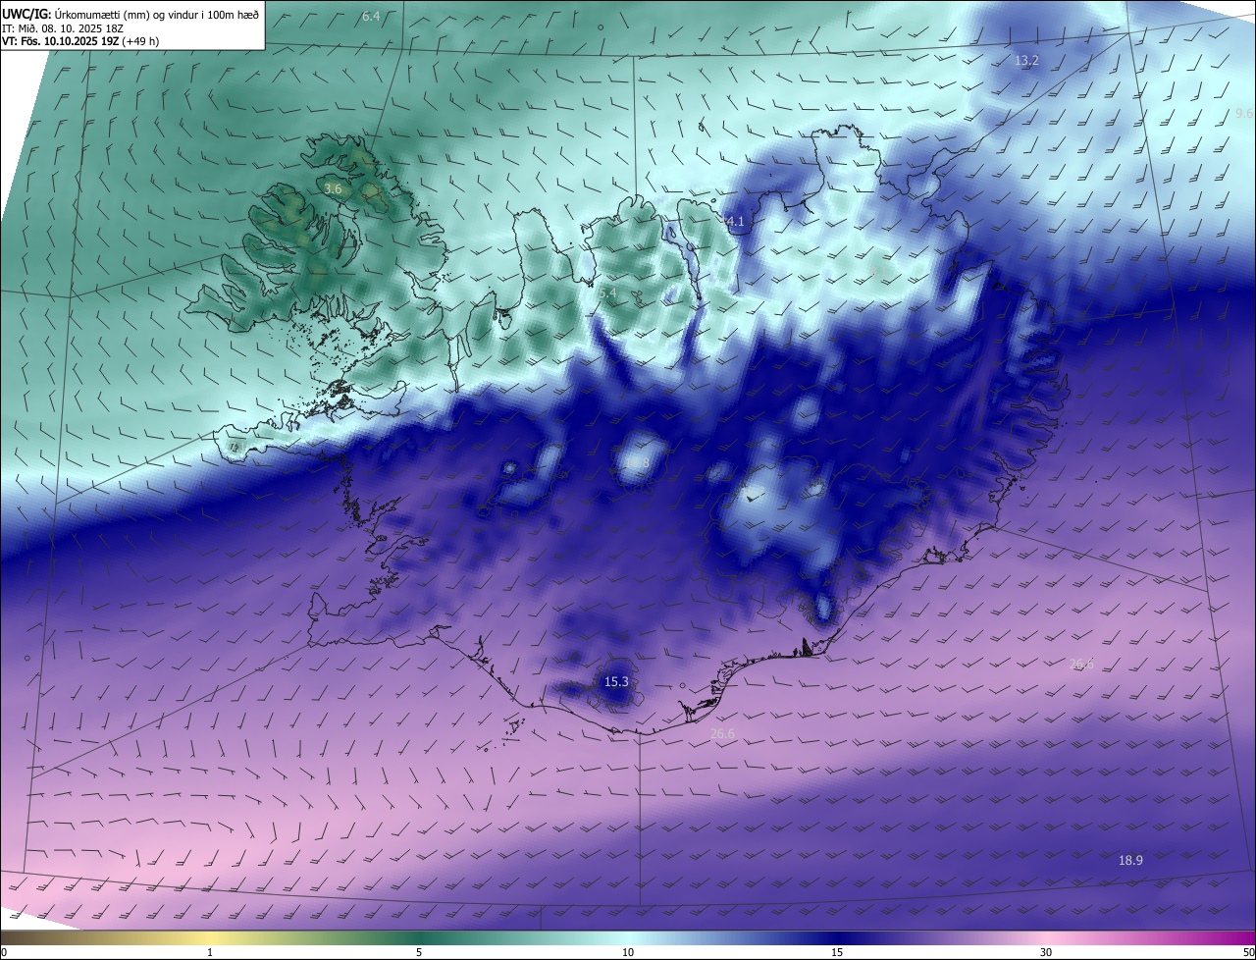Click the 26.6 label over the eastern sea
The image size is (1256, 960).
tap(1081, 666)
